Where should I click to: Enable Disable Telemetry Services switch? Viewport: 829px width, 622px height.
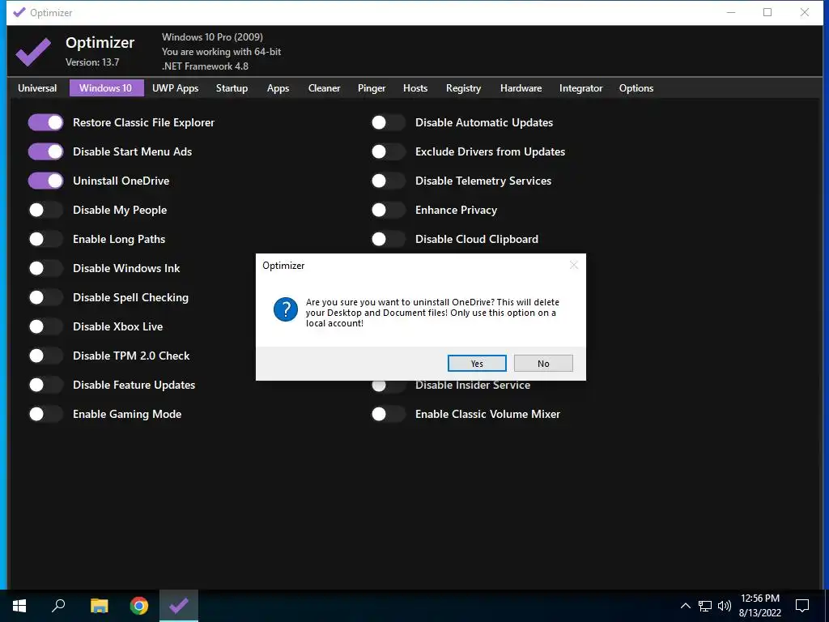click(x=388, y=181)
